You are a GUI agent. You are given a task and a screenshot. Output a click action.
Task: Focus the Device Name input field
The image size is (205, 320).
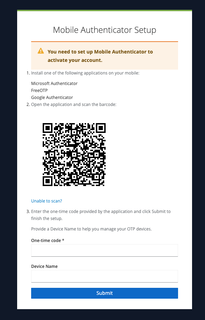click(x=105, y=276)
